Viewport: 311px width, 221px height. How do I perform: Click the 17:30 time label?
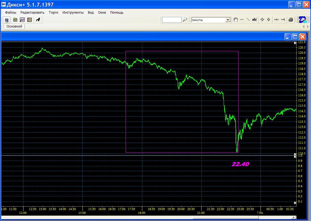coord(131,209)
